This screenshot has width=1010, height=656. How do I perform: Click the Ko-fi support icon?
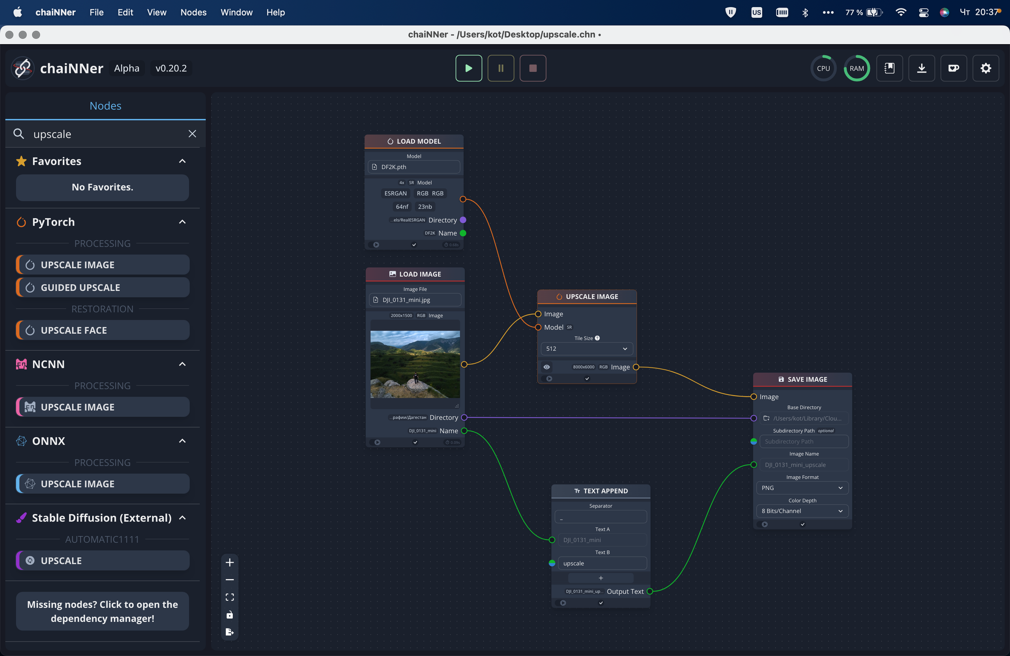coord(954,68)
